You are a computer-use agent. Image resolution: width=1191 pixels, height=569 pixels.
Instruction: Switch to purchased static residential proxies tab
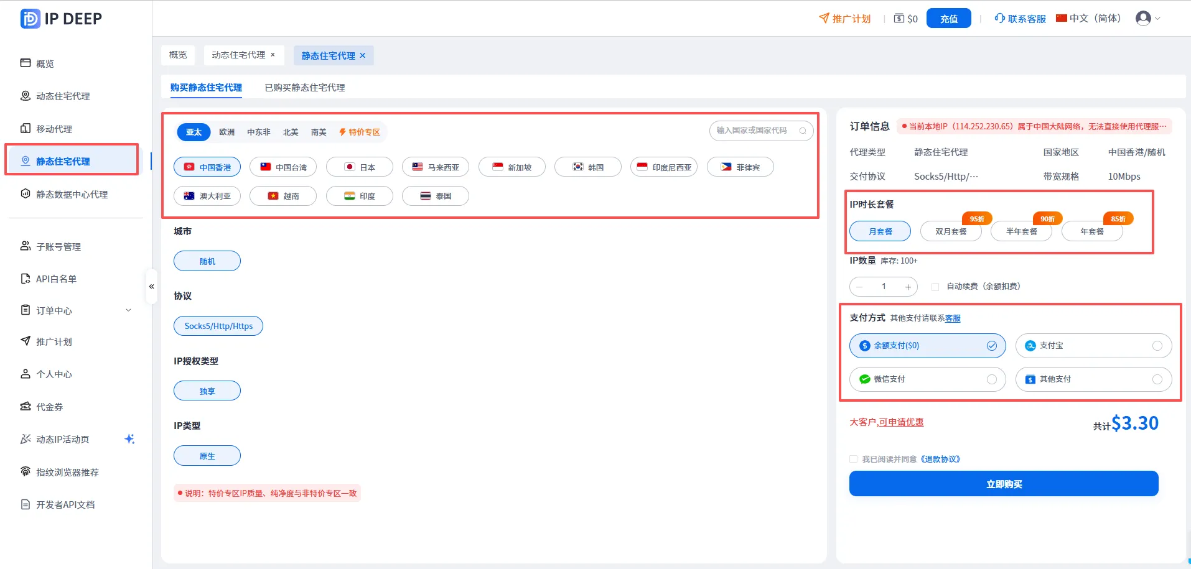[x=305, y=88]
